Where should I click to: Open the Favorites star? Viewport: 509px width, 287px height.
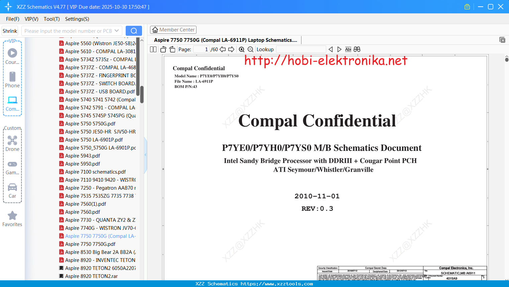pos(12,216)
